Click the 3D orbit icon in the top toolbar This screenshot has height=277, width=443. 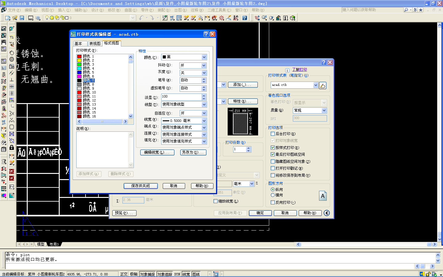pos(271,18)
